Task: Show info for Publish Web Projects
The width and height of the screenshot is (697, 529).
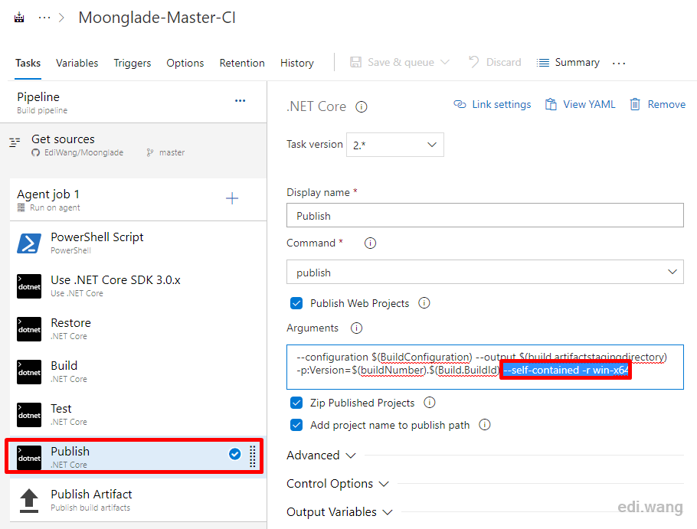Action: point(424,303)
